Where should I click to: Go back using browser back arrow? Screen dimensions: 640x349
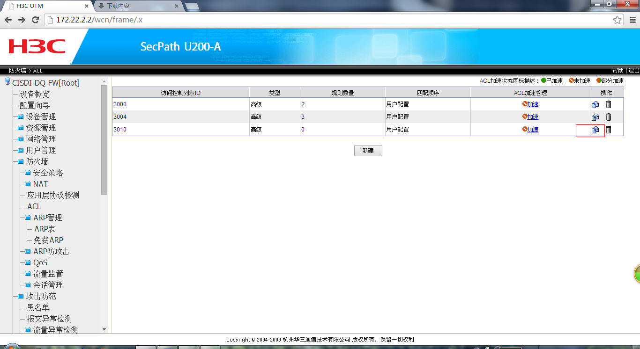[x=8, y=20]
